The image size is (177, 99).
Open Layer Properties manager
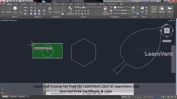coord(70,10)
